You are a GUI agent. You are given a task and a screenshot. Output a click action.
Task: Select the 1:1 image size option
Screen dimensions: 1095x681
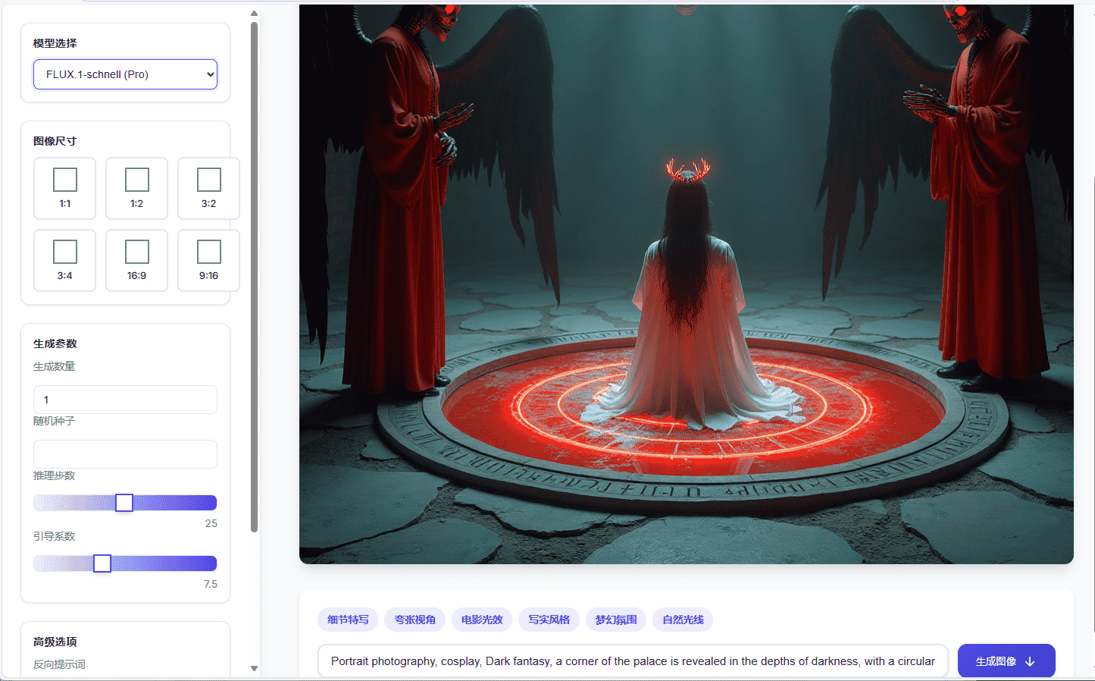64,188
